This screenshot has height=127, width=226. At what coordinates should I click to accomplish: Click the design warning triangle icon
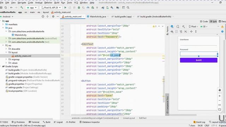tap(222, 26)
